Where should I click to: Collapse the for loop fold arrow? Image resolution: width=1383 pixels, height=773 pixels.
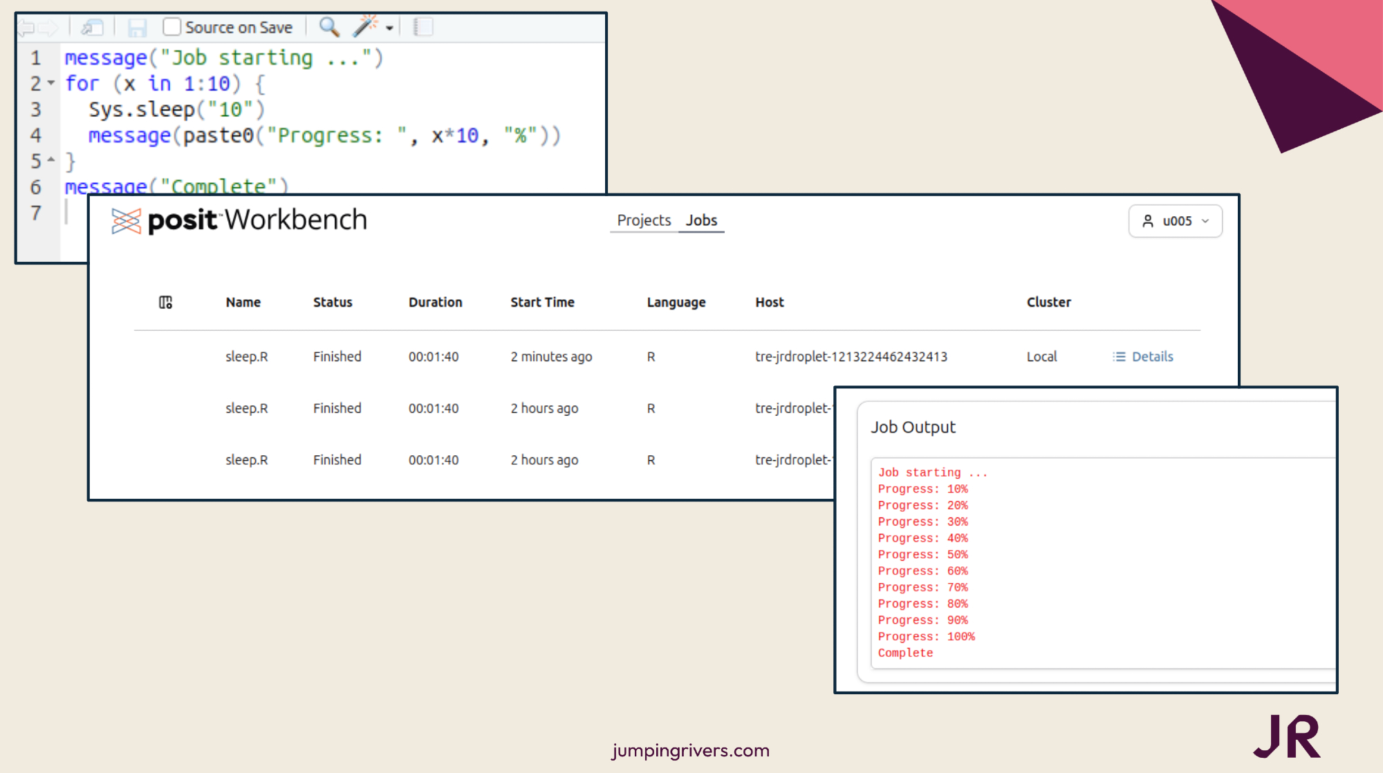51,83
